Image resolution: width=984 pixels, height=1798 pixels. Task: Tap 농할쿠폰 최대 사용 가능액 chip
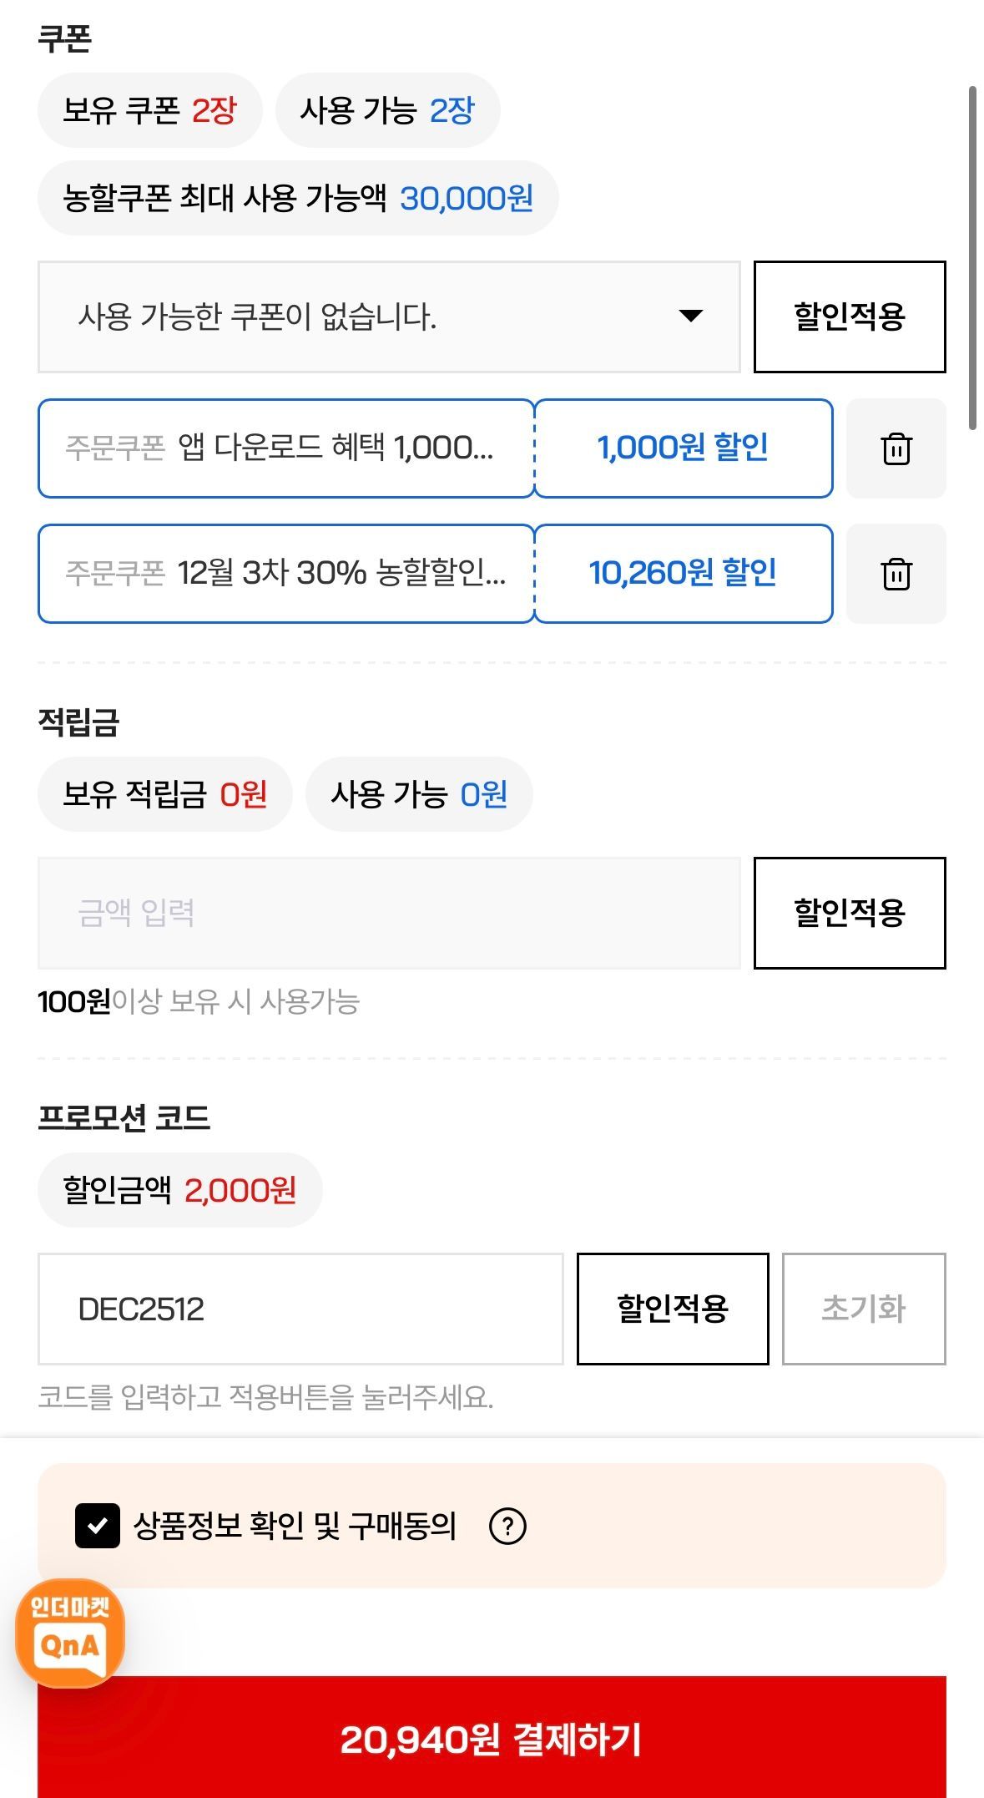point(298,198)
